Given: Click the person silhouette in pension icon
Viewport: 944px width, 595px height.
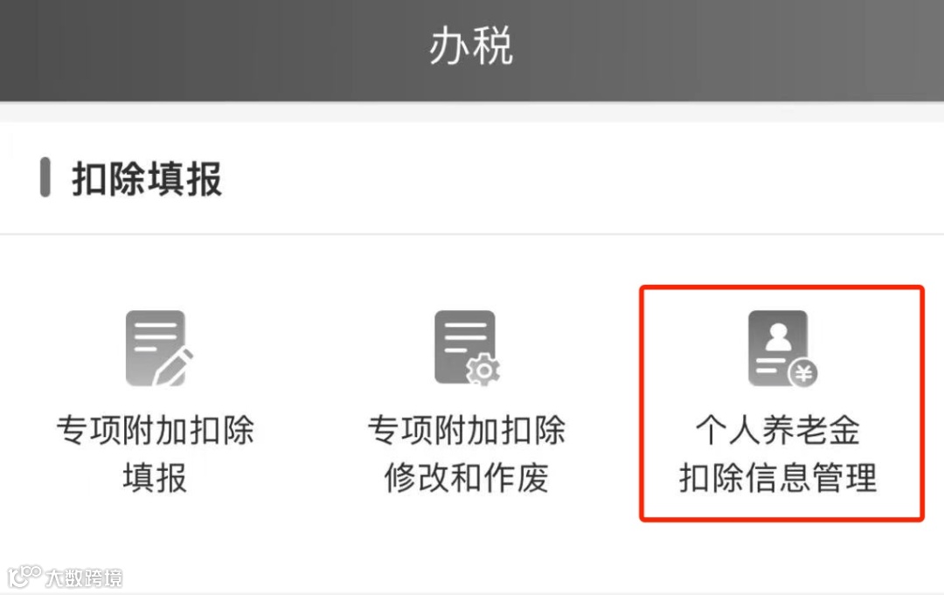Looking at the screenshot, I should [x=779, y=337].
